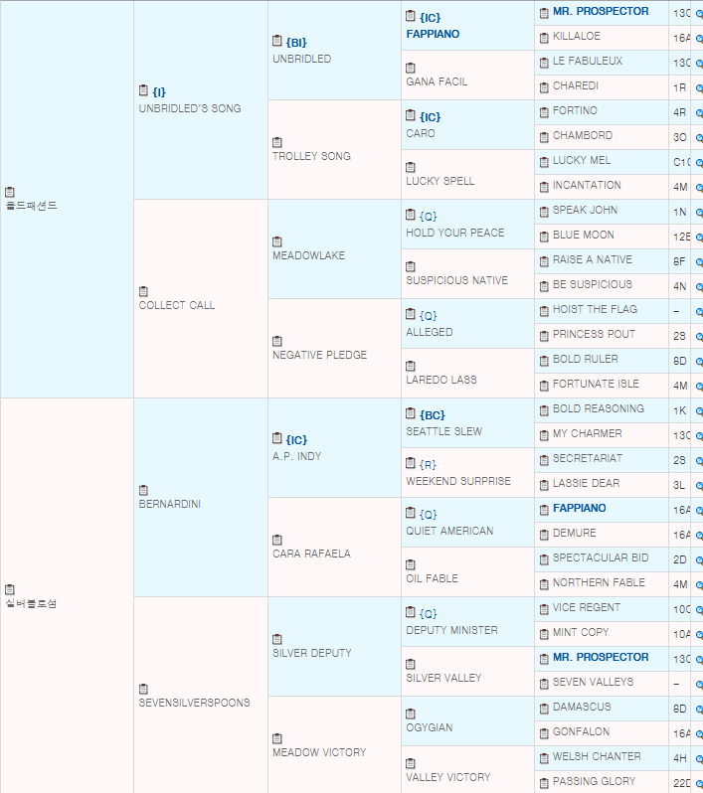Screen dimensions: 703x793
Task: Open the FAPPIANO link above DEMURE
Action: tap(579, 508)
